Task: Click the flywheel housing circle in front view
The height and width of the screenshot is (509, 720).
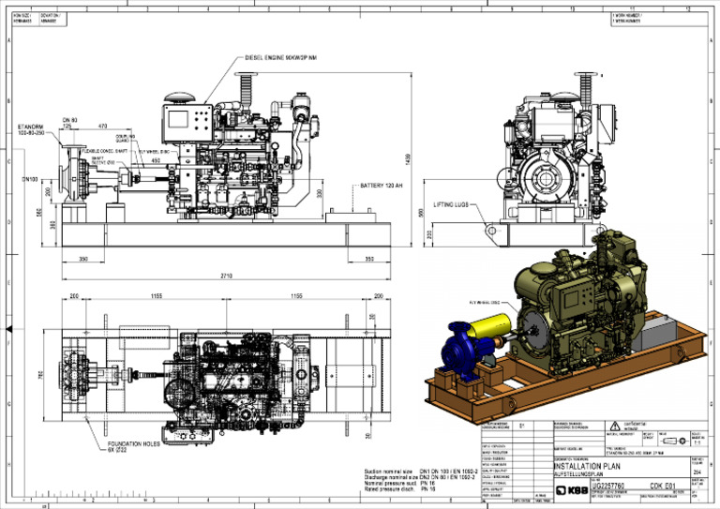Action: [547, 177]
